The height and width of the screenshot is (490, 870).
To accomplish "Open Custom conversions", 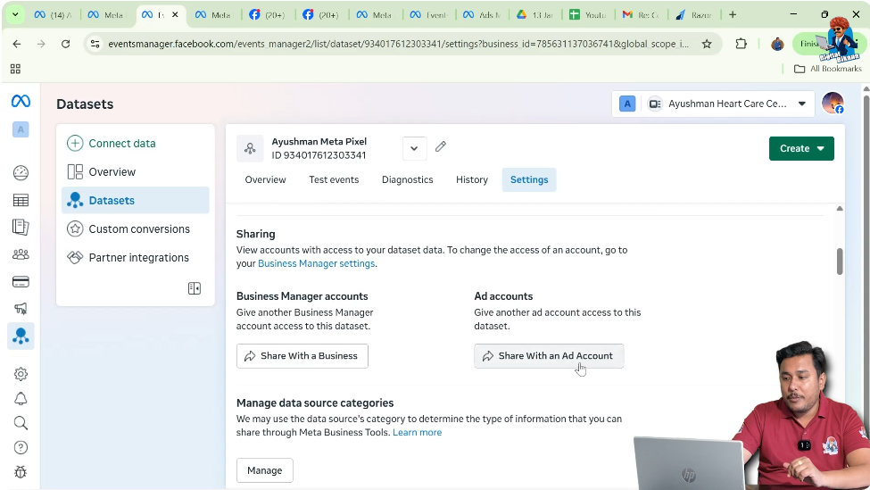I will pyautogui.click(x=135, y=229).
